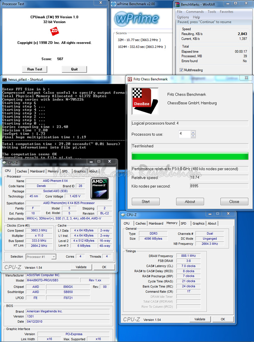Toggle the Multithreading checkbox in WinRAR
254x342 pixels.
point(181,70)
